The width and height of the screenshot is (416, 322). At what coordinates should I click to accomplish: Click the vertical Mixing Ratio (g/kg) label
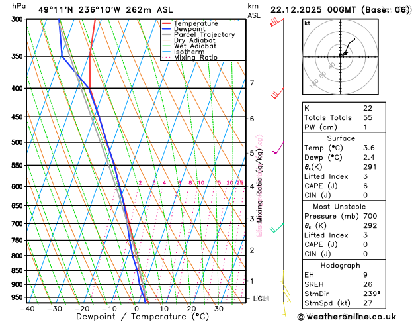coord(260,186)
